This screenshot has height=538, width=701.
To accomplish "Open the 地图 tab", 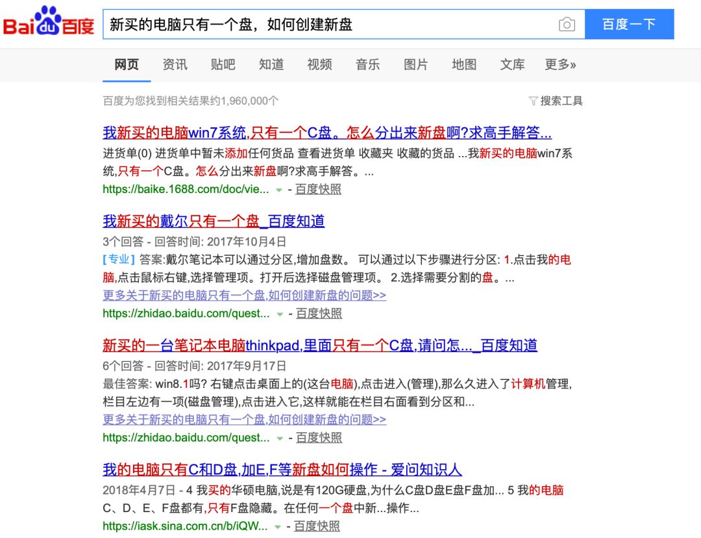I will [x=464, y=64].
